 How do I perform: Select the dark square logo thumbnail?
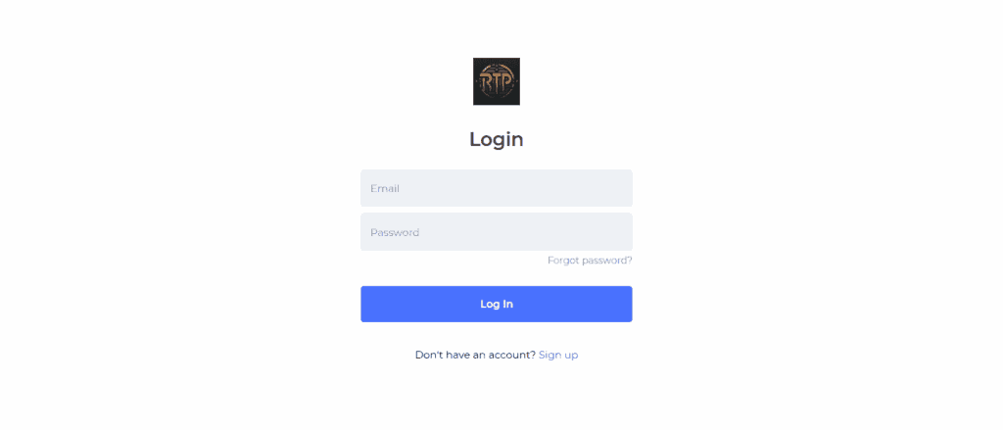(497, 81)
